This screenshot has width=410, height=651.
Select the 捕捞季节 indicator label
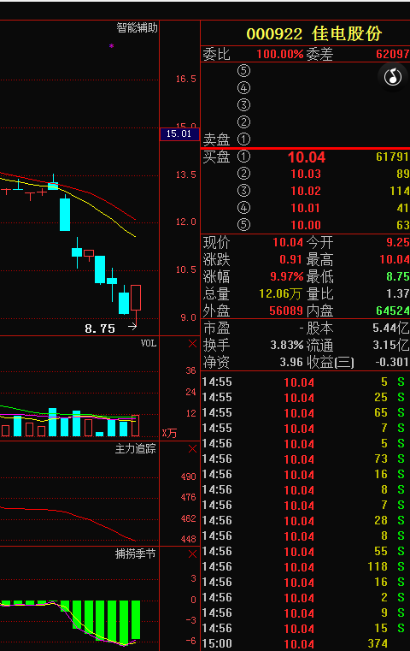(x=135, y=553)
